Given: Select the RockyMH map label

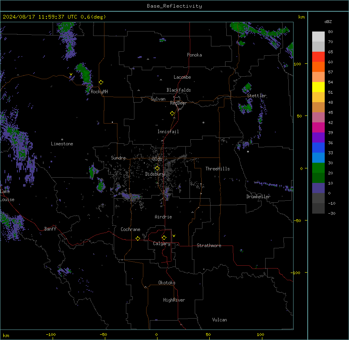Looking at the screenshot, I should click(99, 92).
